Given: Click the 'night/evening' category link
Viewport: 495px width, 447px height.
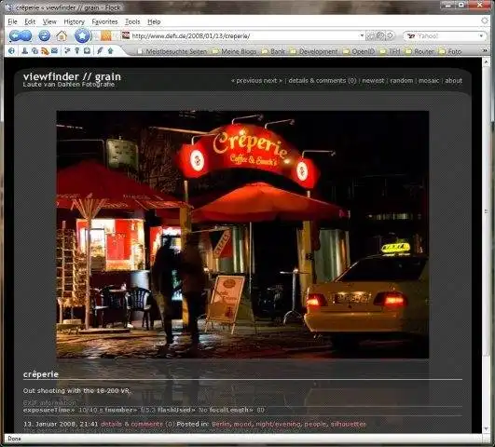Looking at the screenshot, I should tap(278, 424).
